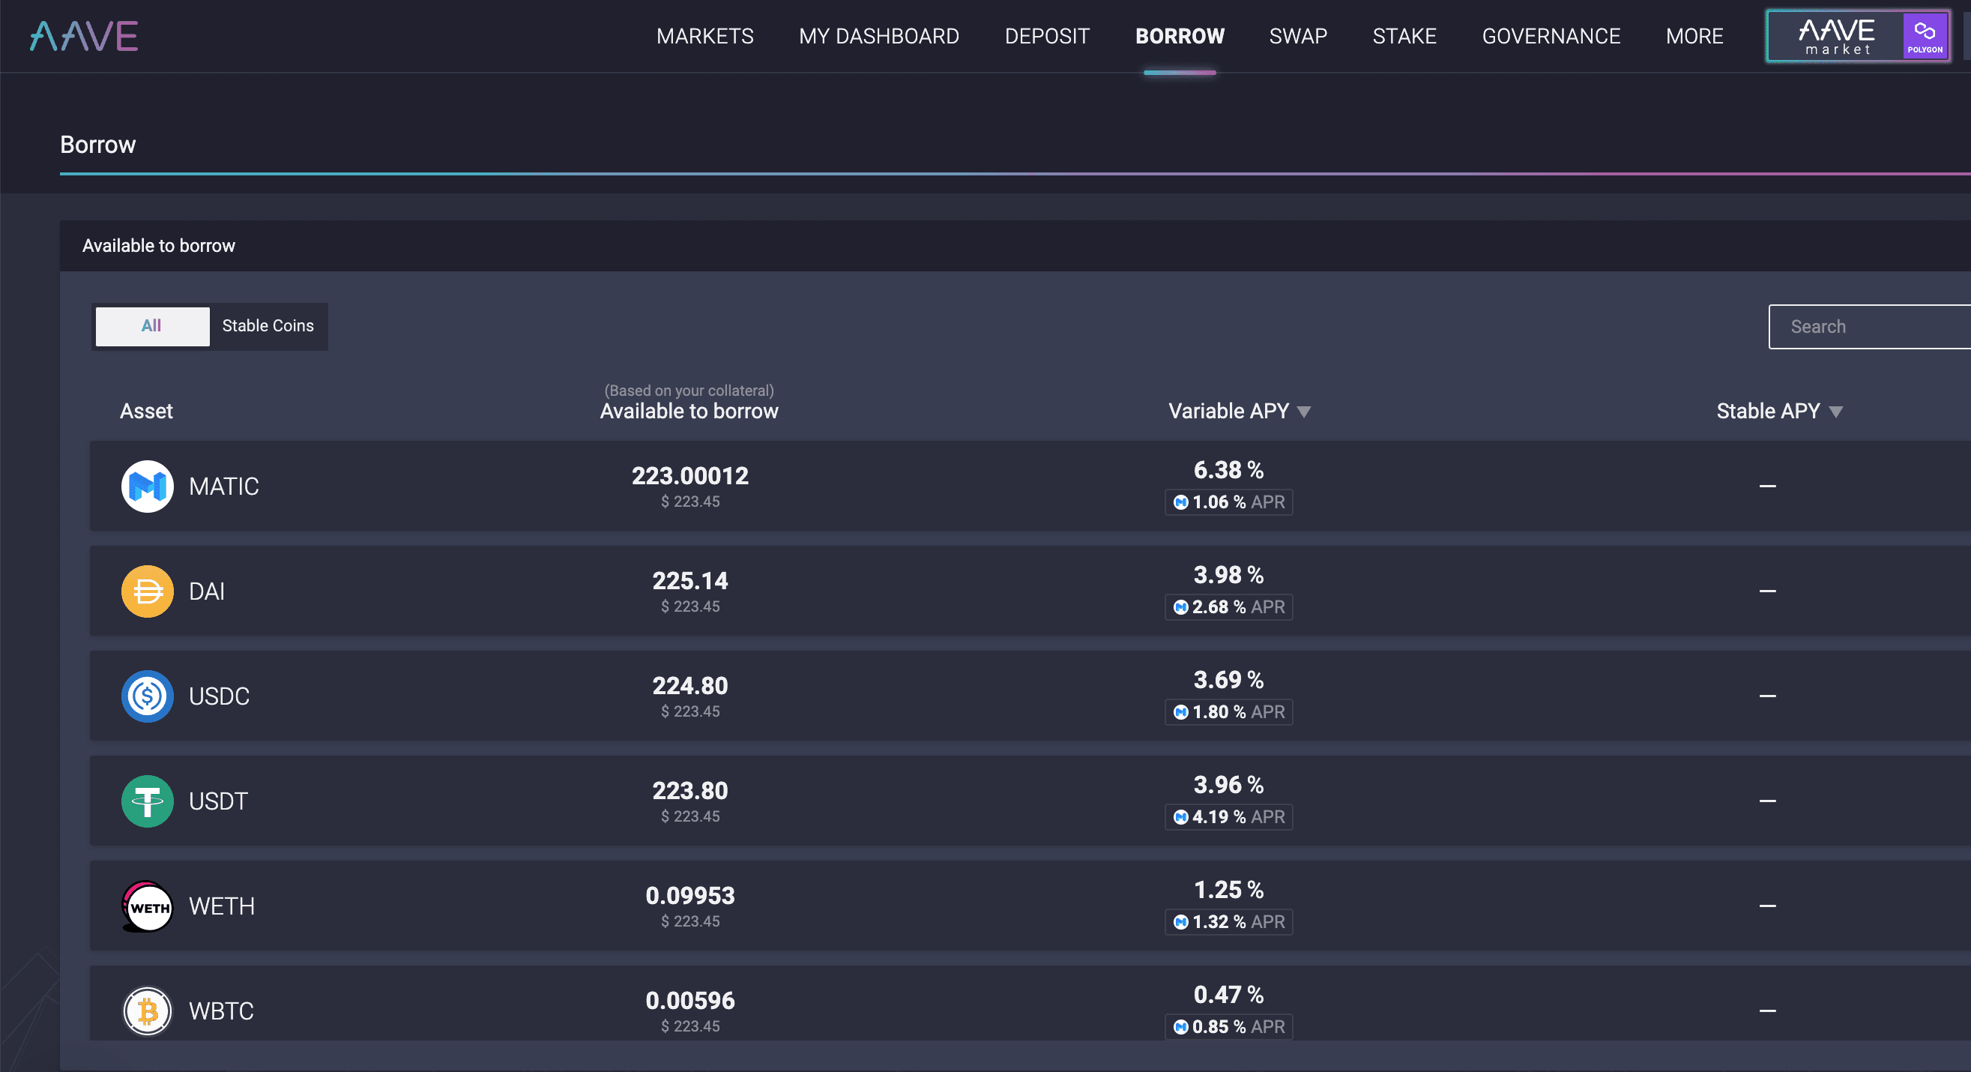Click the Polygon network badge icon
Viewport: 1971px width, 1072px height.
(x=1925, y=36)
